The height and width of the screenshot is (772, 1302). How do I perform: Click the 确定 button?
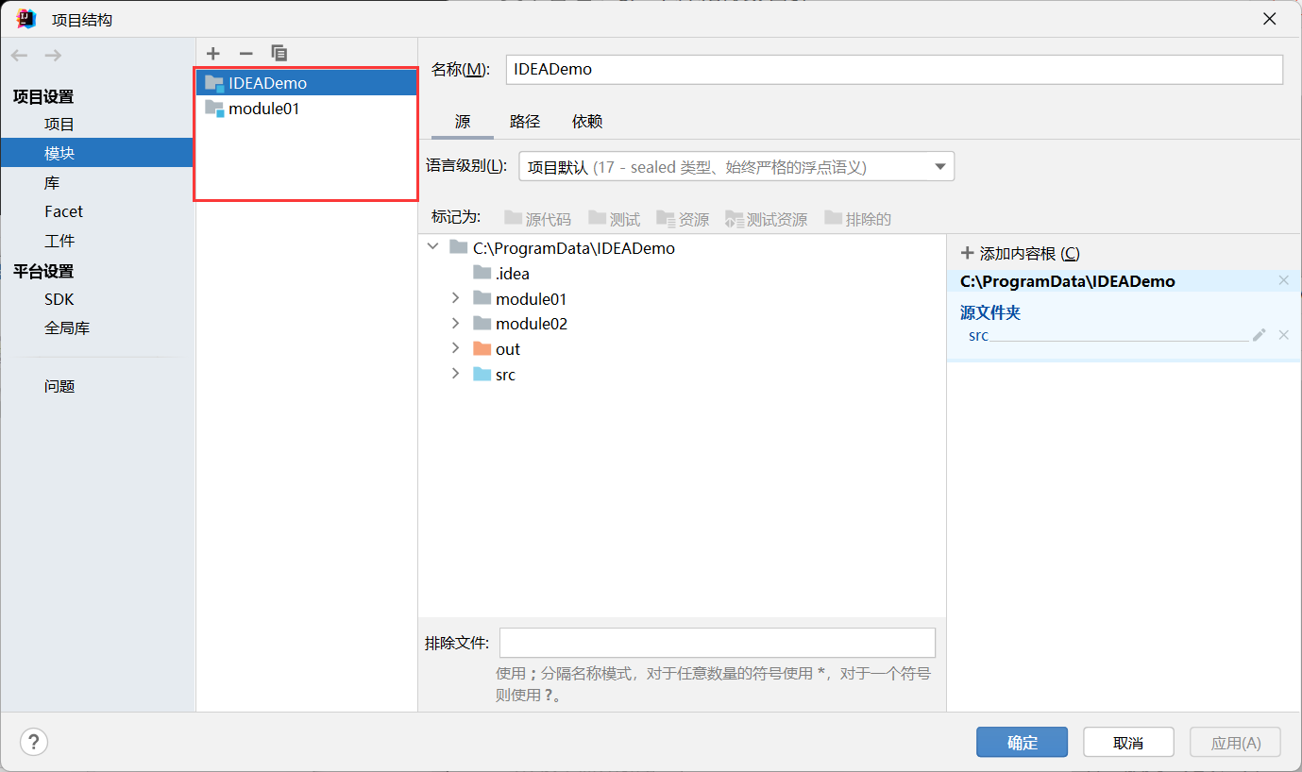click(1022, 742)
